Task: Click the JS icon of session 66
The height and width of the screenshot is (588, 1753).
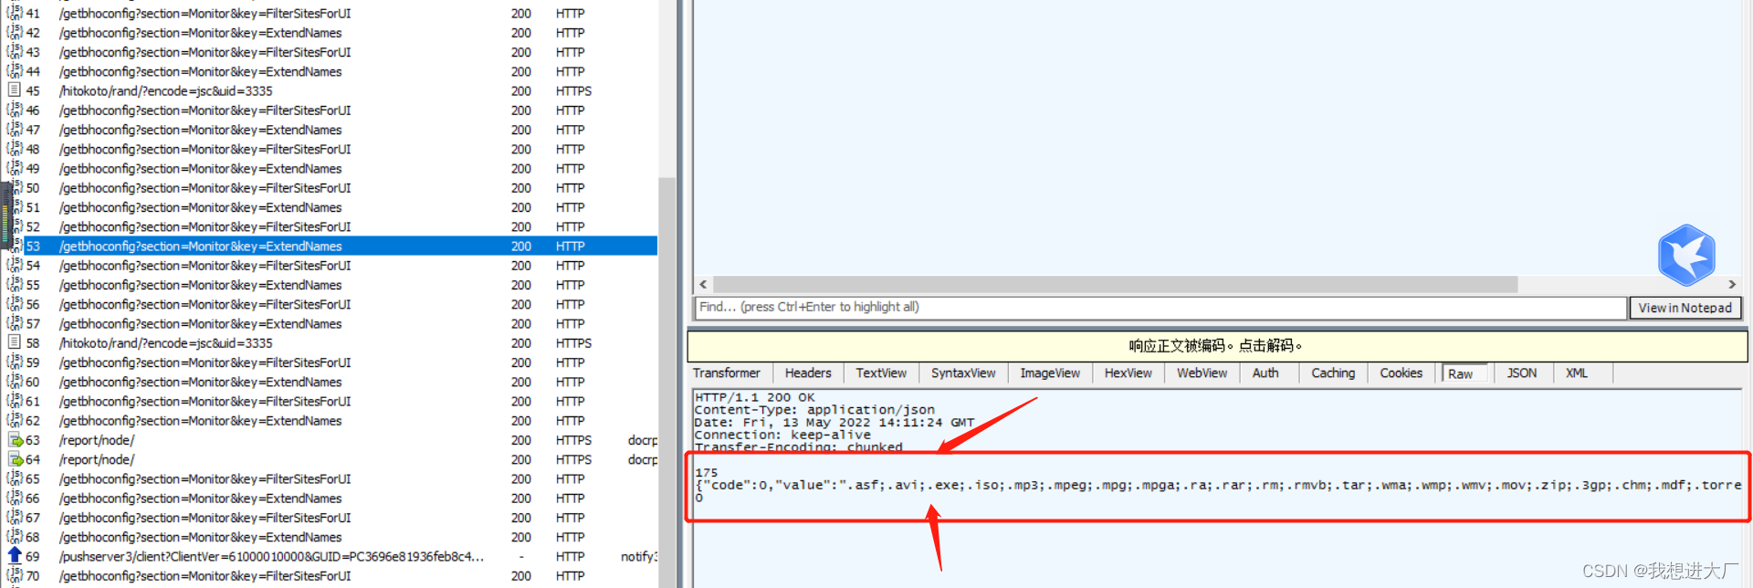Action: point(15,498)
